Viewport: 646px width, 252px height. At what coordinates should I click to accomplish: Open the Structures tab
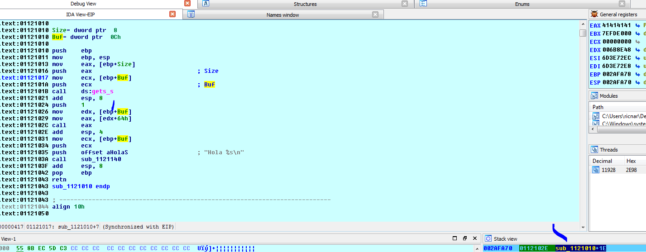pos(305,4)
